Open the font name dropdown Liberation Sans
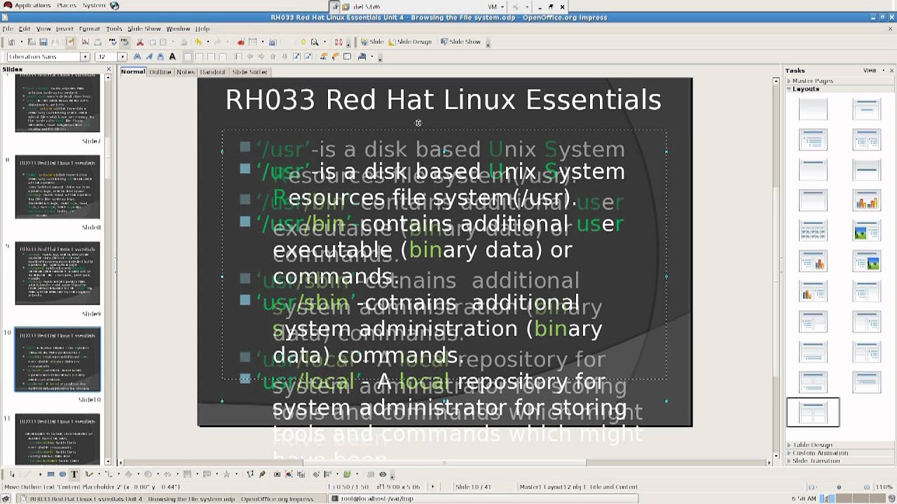Image resolution: width=897 pixels, height=504 pixels. point(85,57)
